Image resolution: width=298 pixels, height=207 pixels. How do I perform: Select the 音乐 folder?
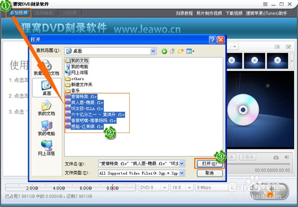click(73, 90)
